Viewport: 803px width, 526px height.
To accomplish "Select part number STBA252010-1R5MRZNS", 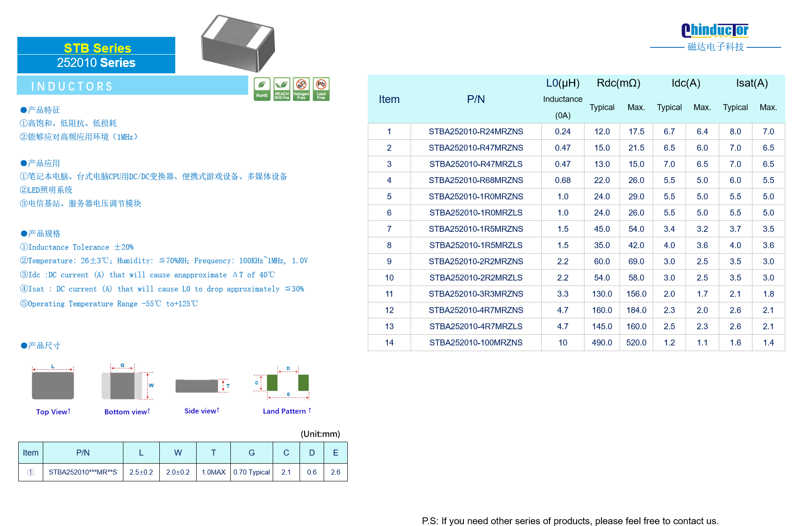I will pyautogui.click(x=476, y=229).
